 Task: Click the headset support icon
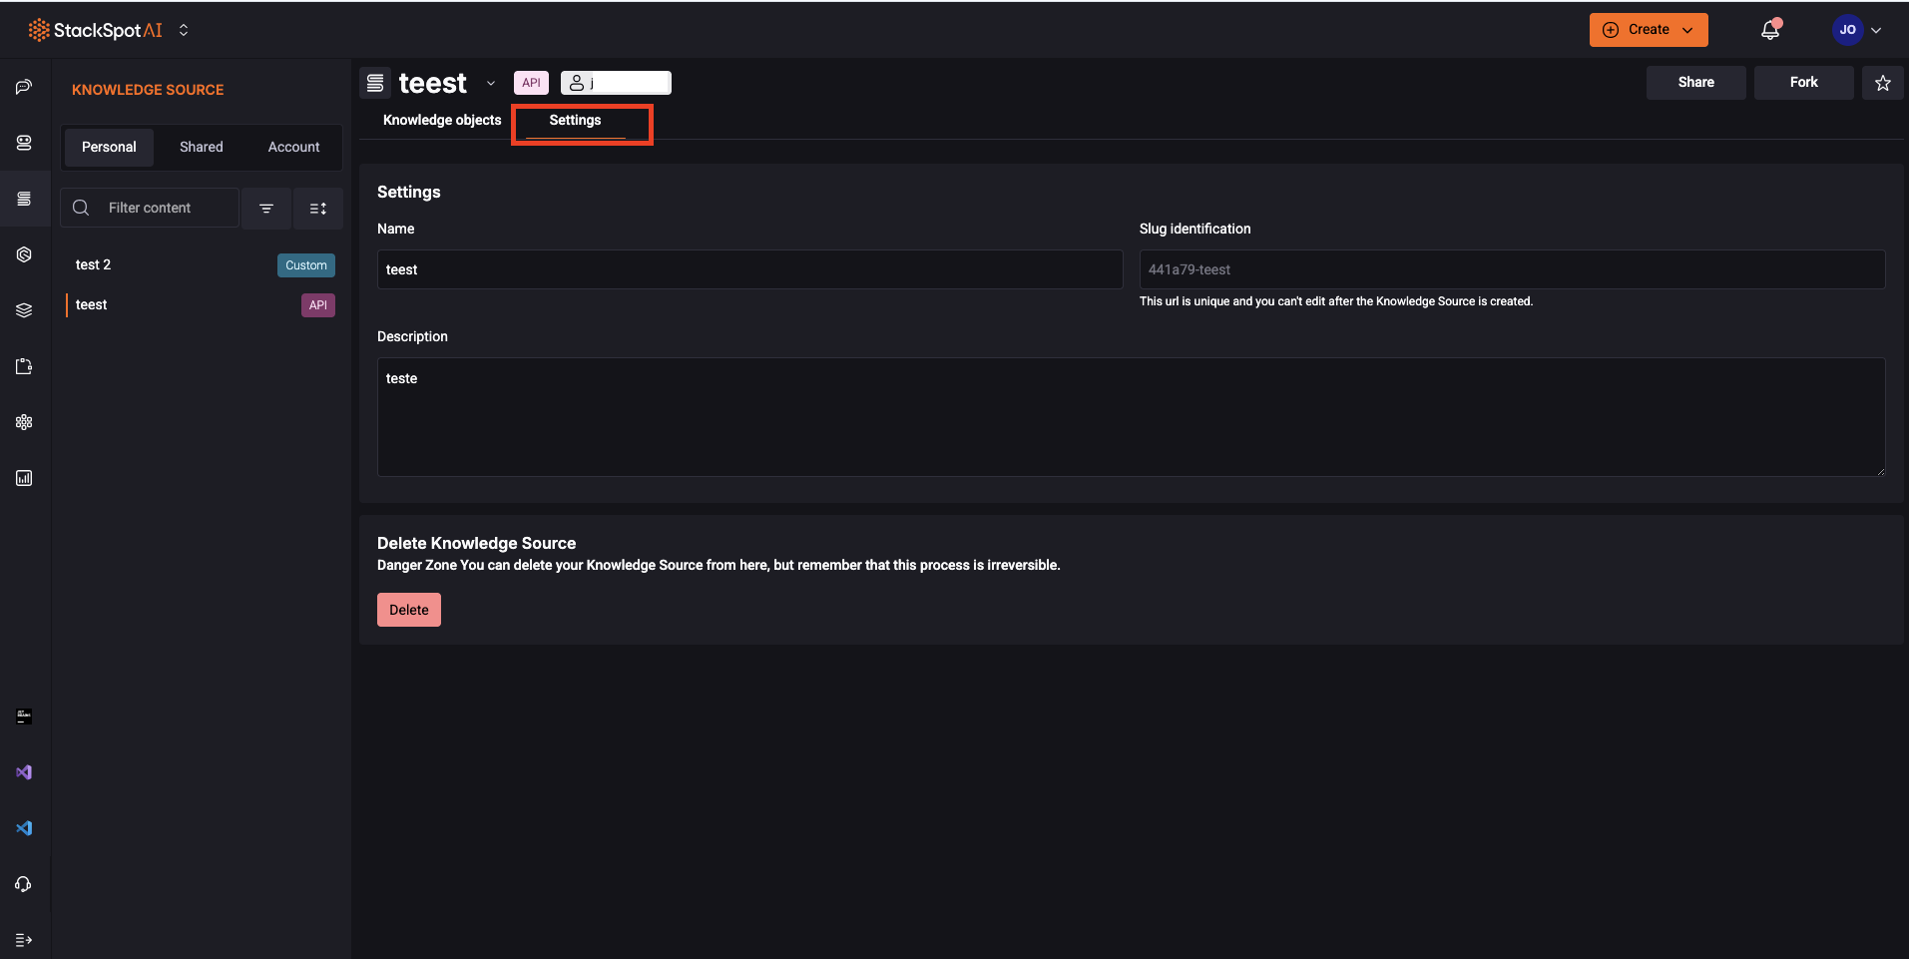pyautogui.click(x=24, y=884)
